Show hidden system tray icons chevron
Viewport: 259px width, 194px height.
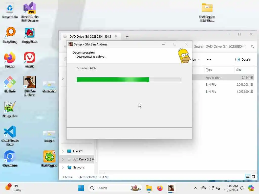(196, 188)
